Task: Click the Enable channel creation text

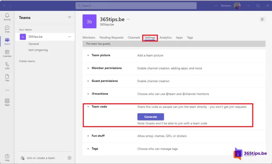Action: 153,81
